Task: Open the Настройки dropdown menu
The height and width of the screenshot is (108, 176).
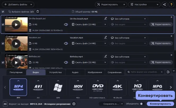Action: [x=144, y=5]
